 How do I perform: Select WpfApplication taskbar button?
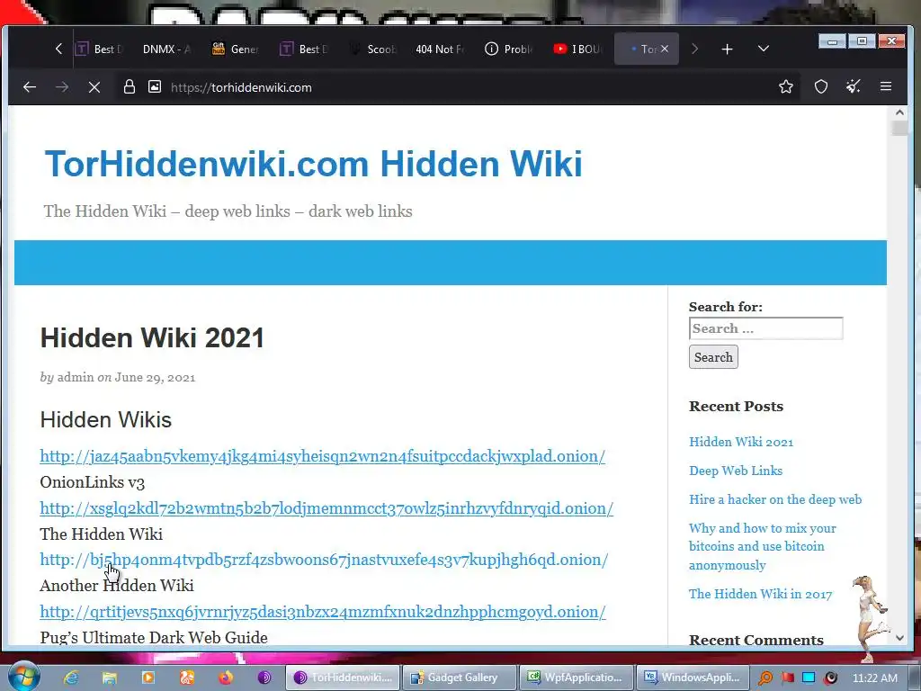577,678
